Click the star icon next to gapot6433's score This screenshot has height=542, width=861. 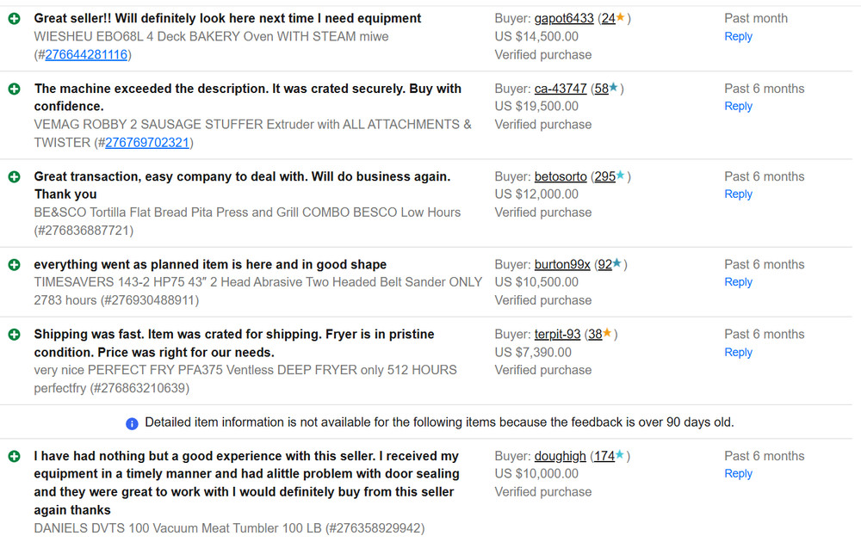tap(620, 18)
